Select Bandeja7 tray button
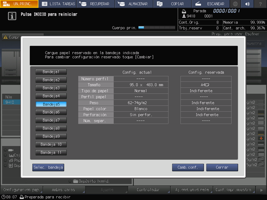 pyautogui.click(x=51, y=120)
